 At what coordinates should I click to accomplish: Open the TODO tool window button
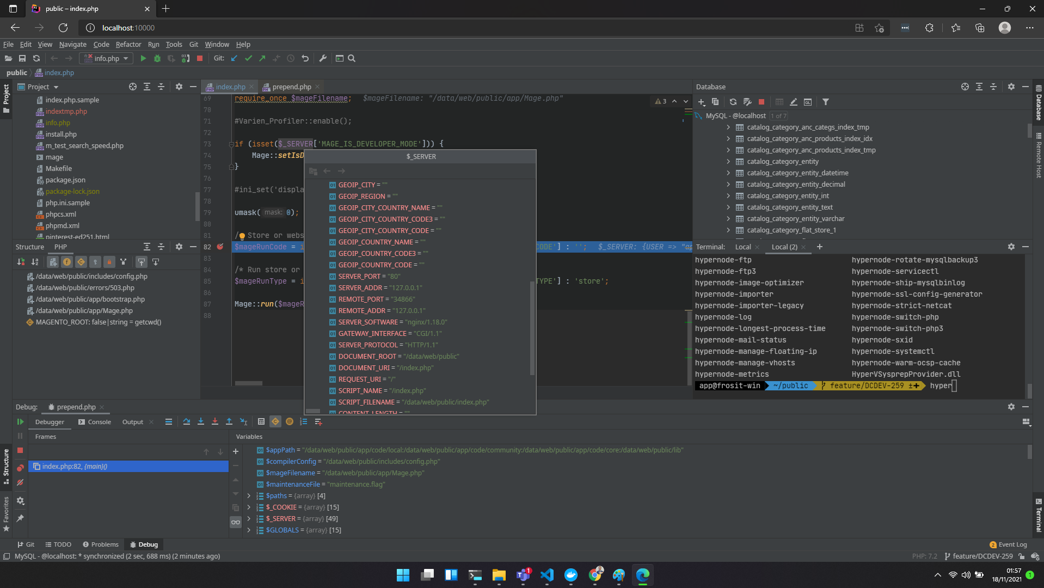[58, 544]
